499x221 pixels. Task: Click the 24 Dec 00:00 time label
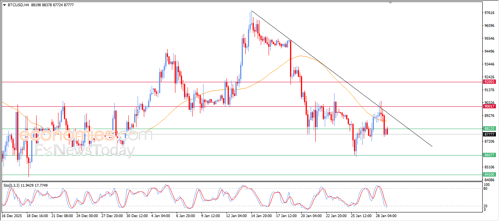tap(87, 216)
